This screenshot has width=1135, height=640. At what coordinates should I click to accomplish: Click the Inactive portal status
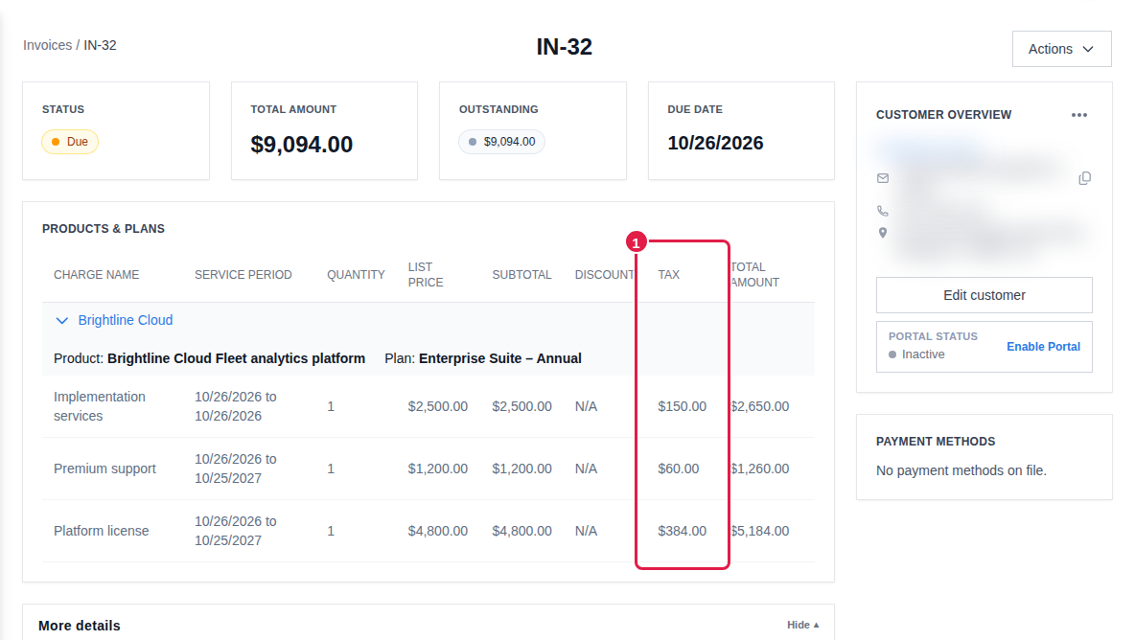point(916,354)
